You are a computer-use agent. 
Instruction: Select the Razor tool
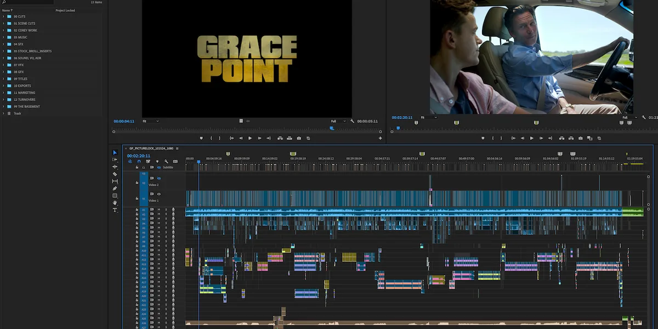tap(115, 174)
